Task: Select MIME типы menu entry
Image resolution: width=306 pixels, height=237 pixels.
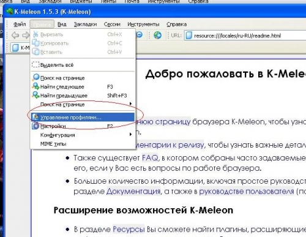Action: pos(83,144)
